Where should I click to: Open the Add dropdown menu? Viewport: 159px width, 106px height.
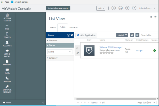[101, 8]
